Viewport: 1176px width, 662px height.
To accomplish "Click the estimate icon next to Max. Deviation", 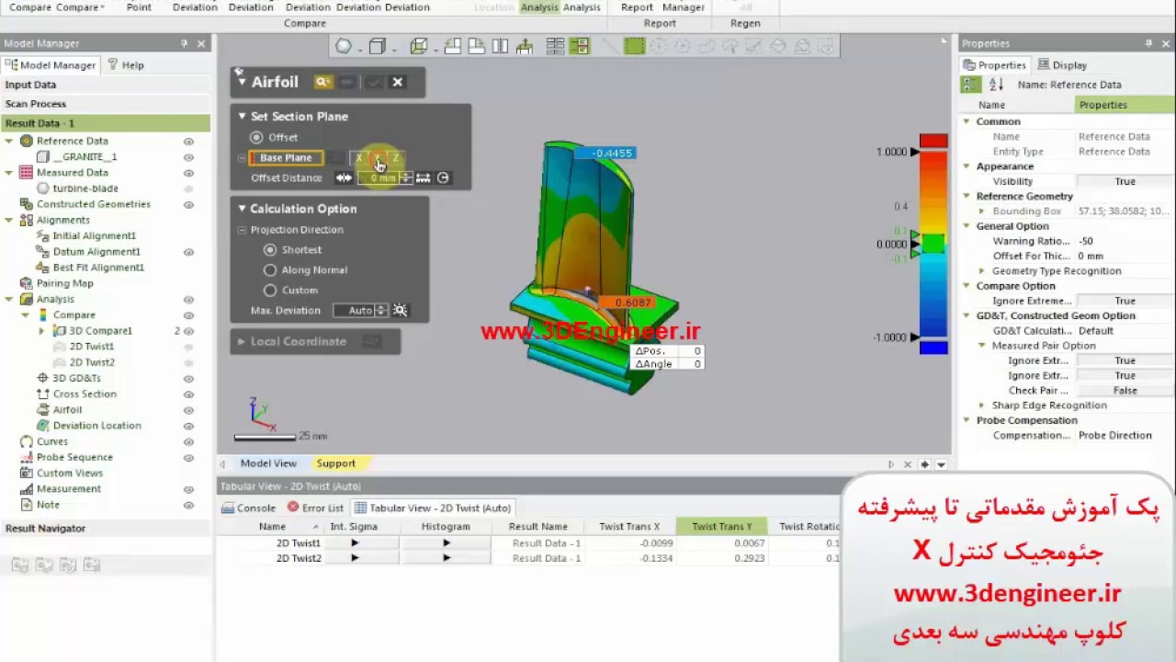I will click(x=401, y=311).
